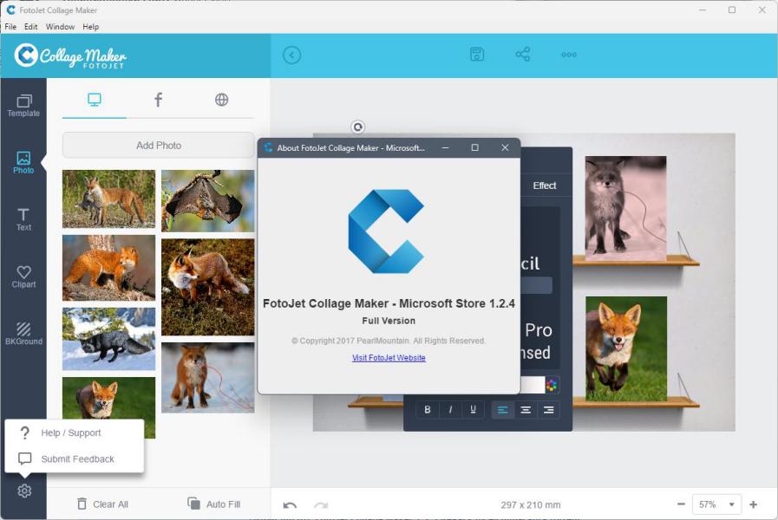Align text left
Viewport: 778px width, 520px height.
(x=503, y=410)
